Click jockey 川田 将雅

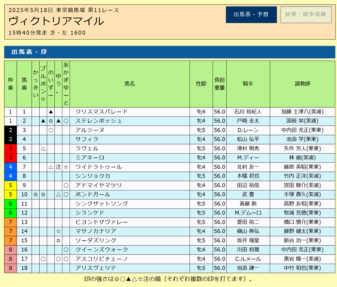pos(248,250)
